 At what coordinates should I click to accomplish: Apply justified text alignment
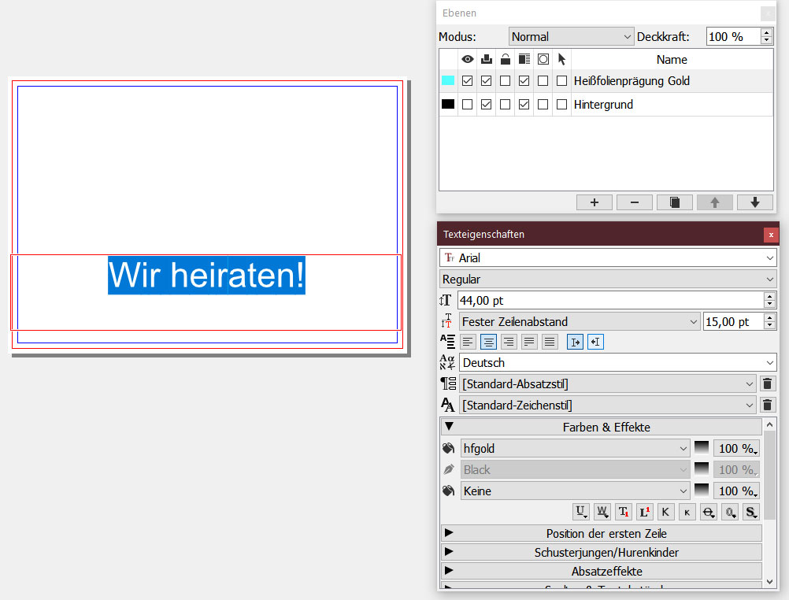[529, 342]
